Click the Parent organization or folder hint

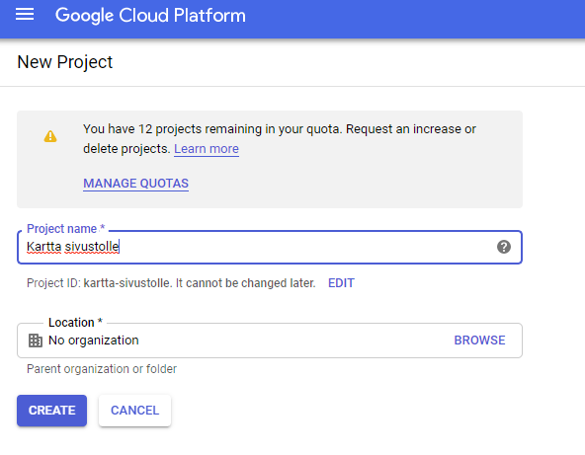pyautogui.click(x=102, y=369)
